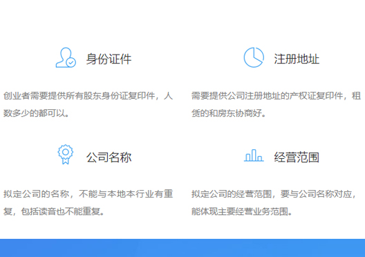The image size is (365, 257).
Task: Click the user-with-checkmark identity icon
Action: point(66,57)
